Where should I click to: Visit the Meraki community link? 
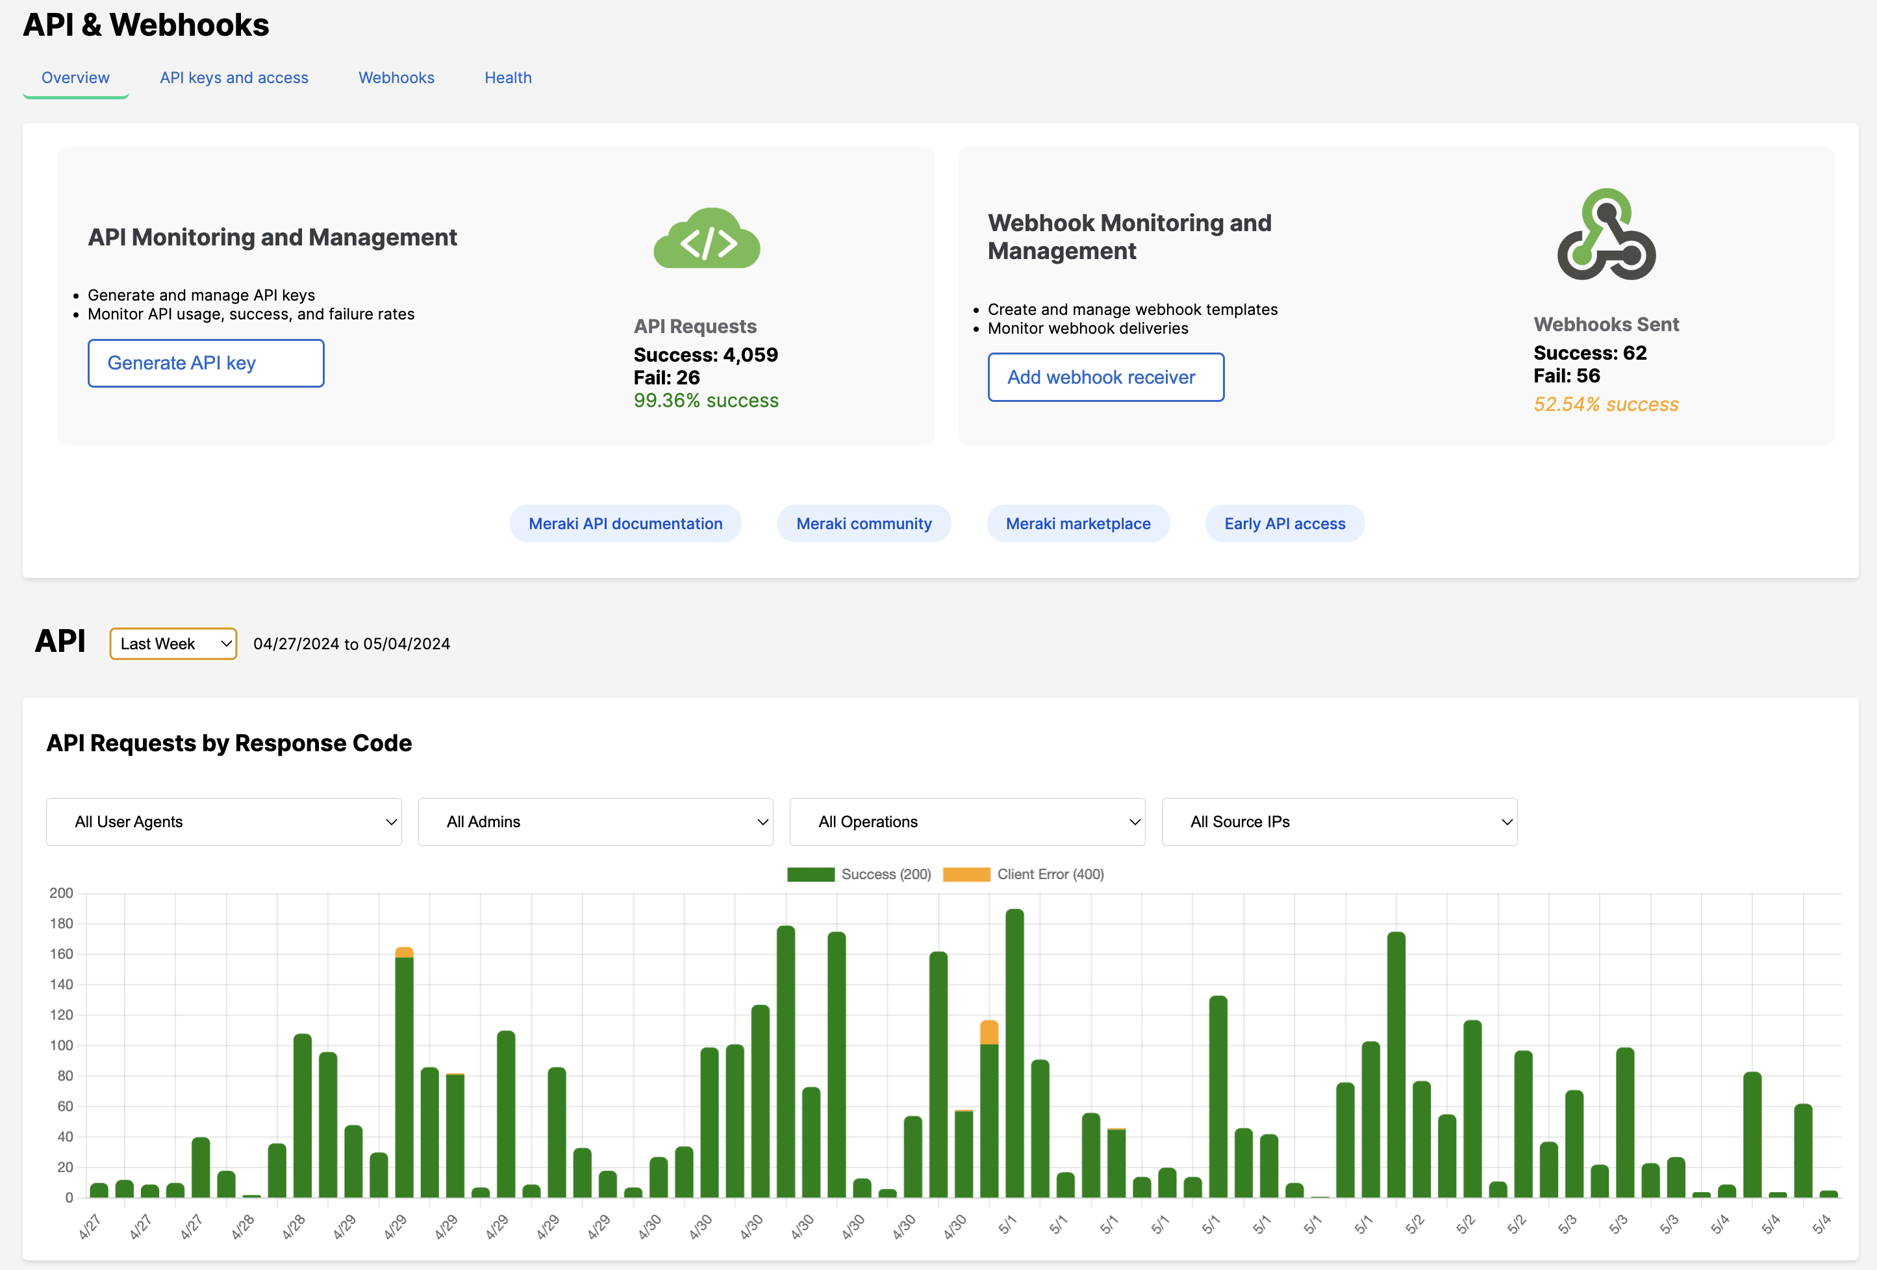point(863,523)
